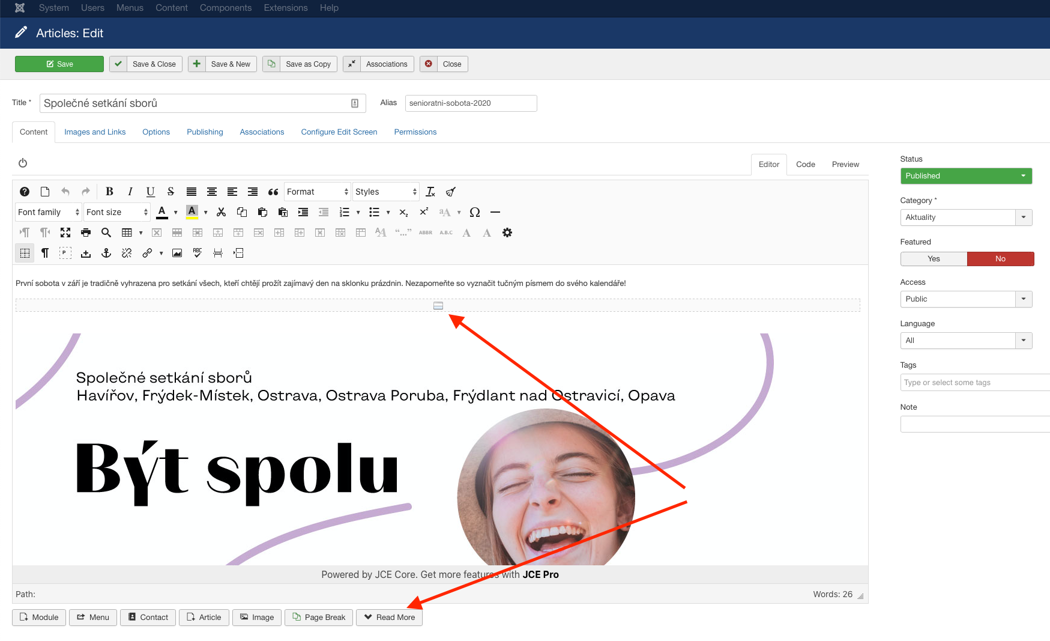1050x641 pixels.
Task: Pick the yellow text highlight color swatch
Action: (192, 212)
